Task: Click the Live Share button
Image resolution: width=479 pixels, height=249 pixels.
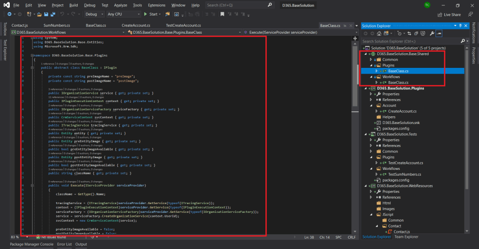Action: pos(449,15)
